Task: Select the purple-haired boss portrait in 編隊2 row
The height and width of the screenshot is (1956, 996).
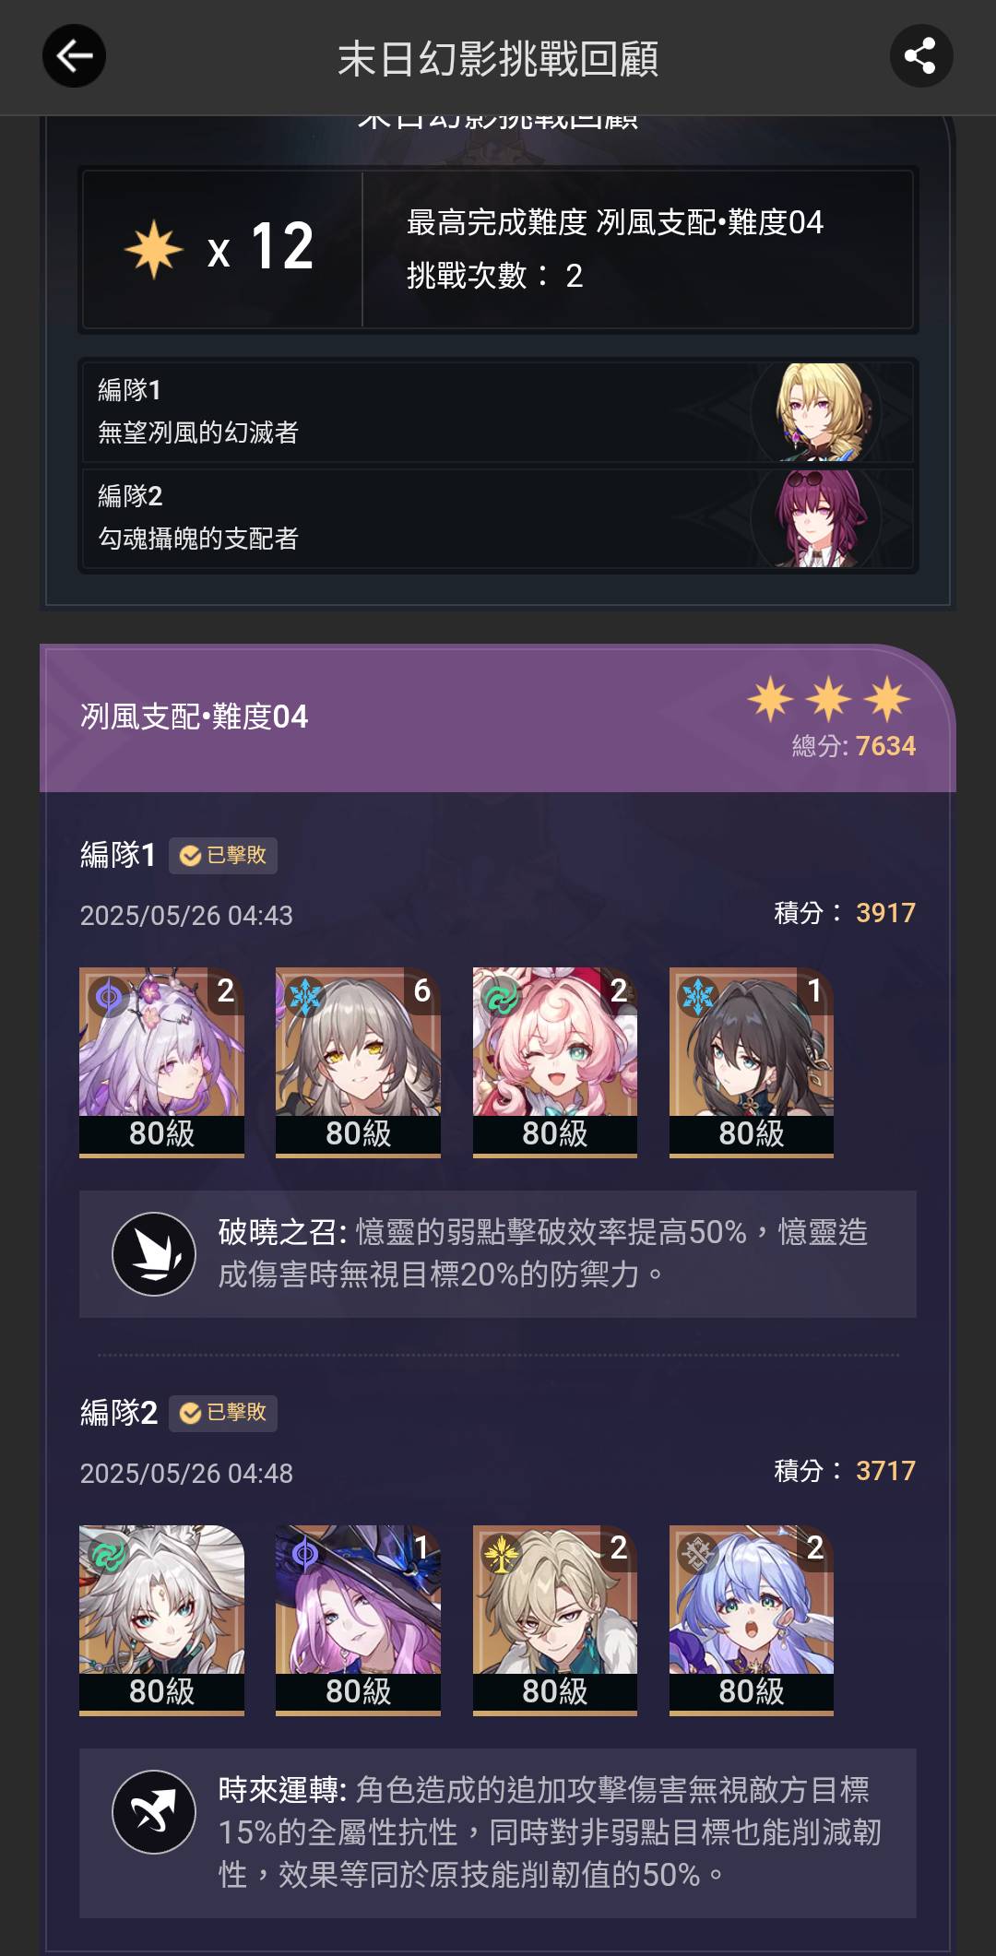Action: point(816,518)
